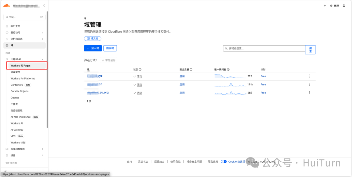352x177 pixels.
Task: Click footer 系统状态 link
Action: (143, 161)
